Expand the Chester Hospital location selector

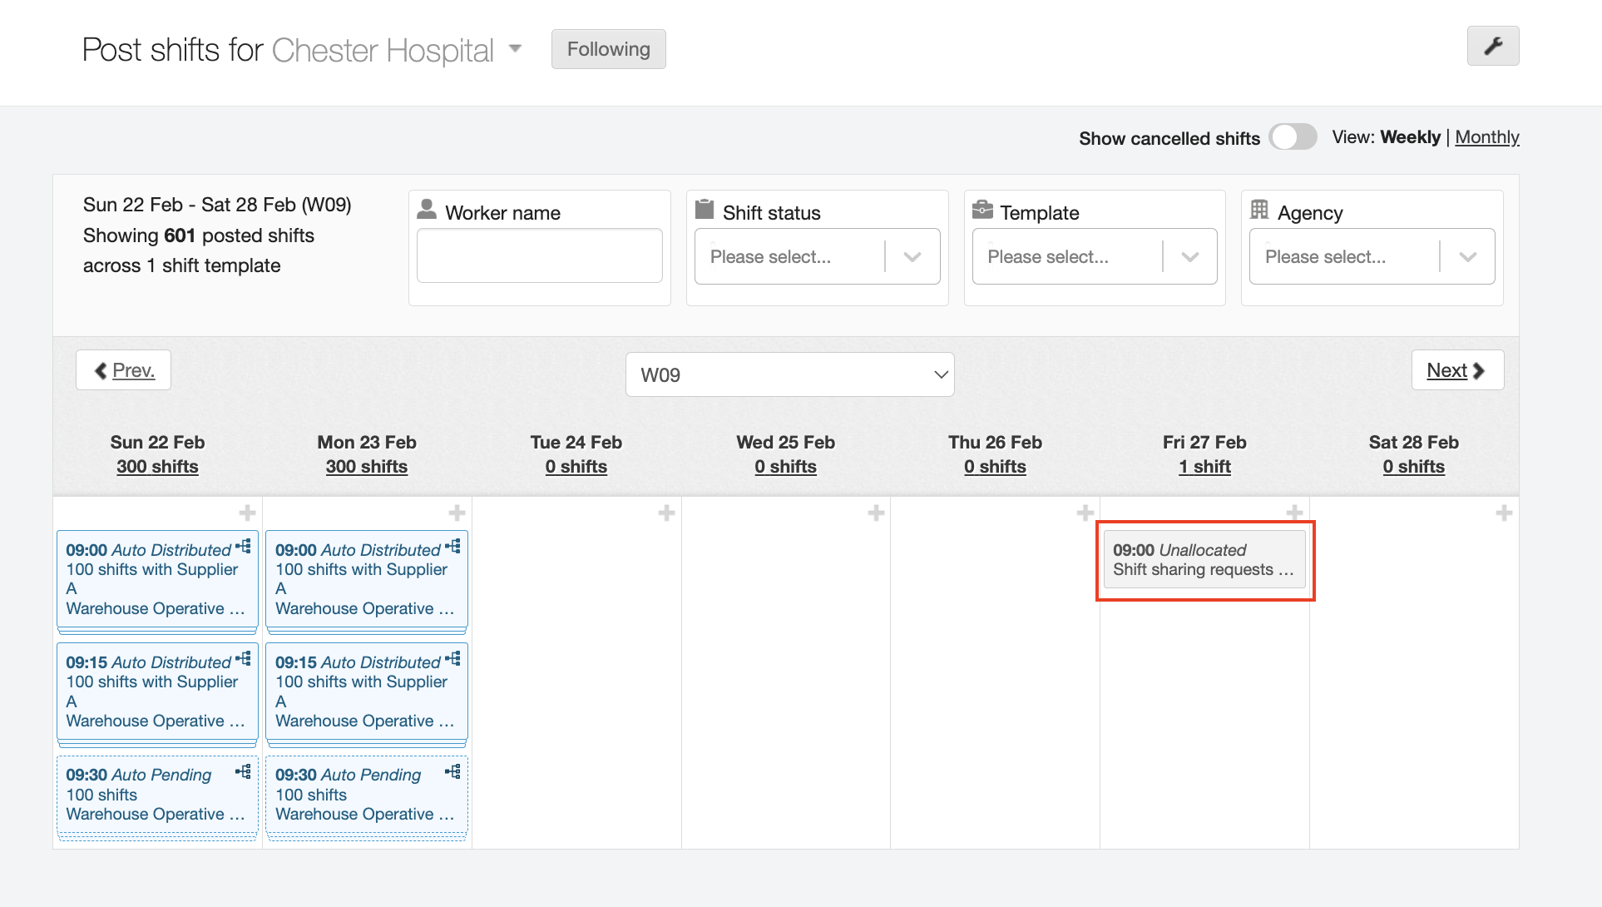[x=516, y=49]
